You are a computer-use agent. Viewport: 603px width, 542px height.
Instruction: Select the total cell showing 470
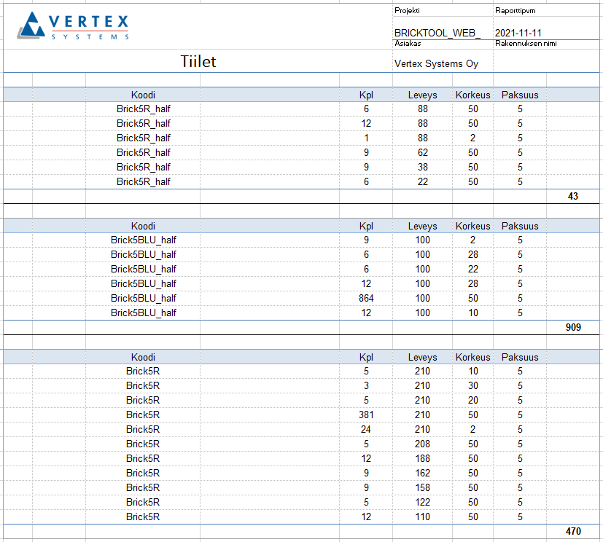(x=572, y=531)
